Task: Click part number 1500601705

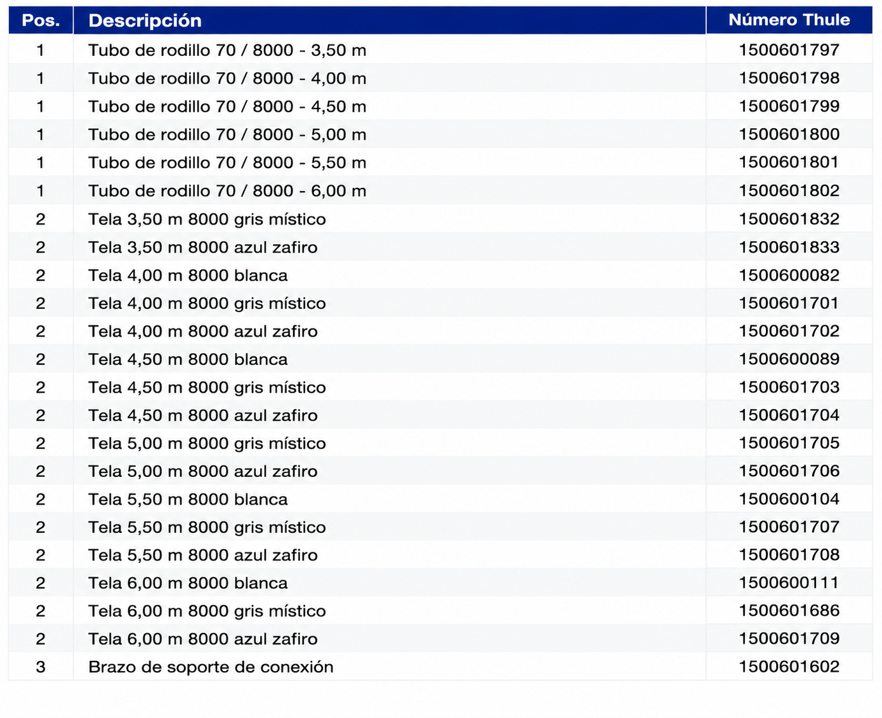Action: pos(789,443)
